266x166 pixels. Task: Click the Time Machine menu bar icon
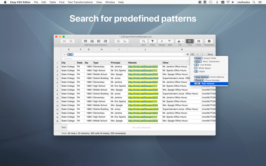pos(211,2)
